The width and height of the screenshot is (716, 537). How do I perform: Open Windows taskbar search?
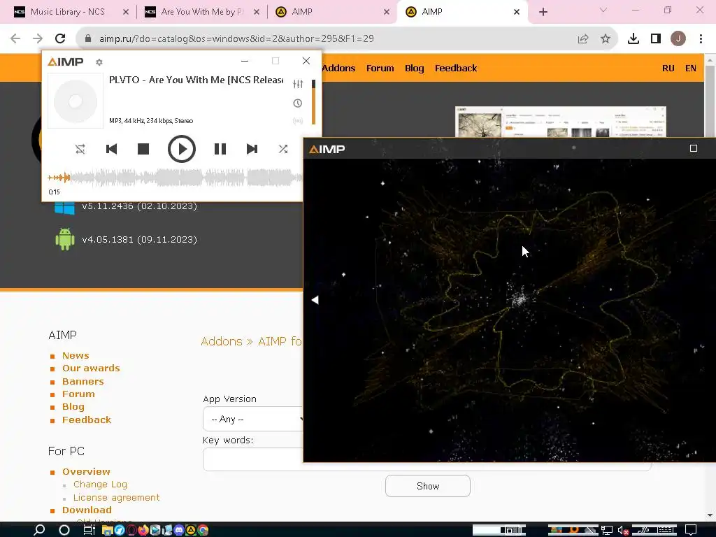tap(39, 530)
